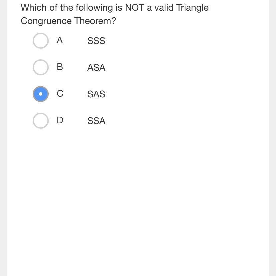Viewport: 276px width, 276px height.
Task: Click the word NOT in the question
Action: (x=135, y=8)
